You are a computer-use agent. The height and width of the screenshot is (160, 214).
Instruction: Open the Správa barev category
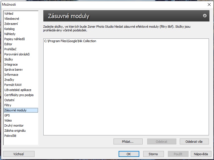pyautogui.click(x=14, y=70)
